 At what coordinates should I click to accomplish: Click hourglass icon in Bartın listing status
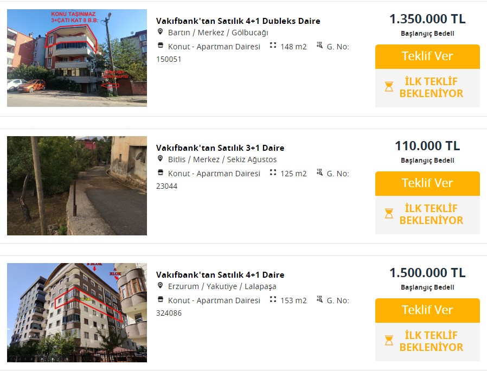[x=389, y=87]
